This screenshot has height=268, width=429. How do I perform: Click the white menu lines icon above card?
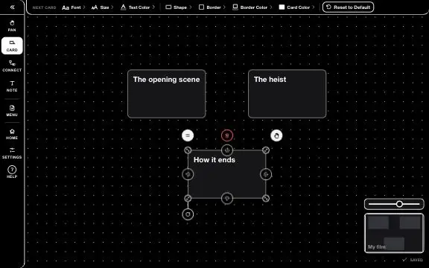(x=188, y=135)
